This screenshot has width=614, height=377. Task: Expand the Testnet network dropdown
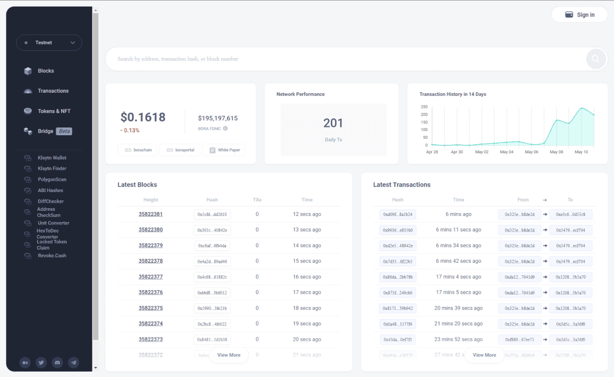click(49, 42)
